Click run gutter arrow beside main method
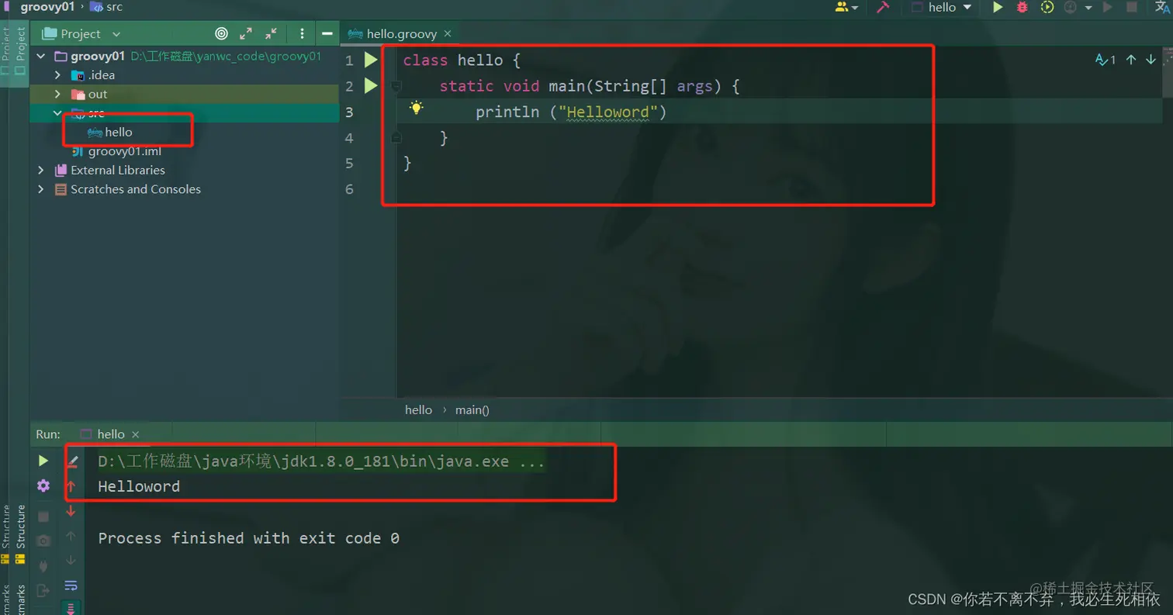 371,85
